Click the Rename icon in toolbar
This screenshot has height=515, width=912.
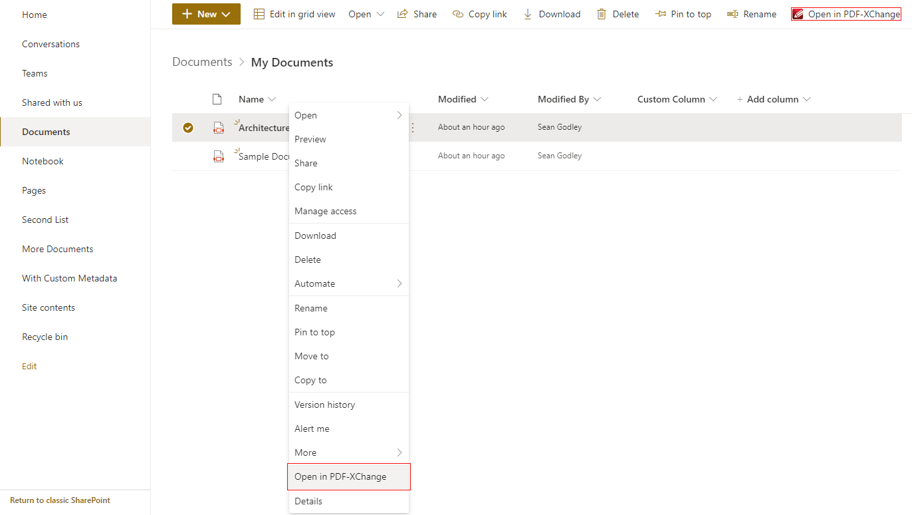733,14
